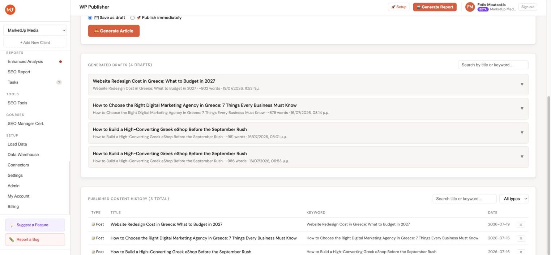Click published title Website Redesign Cost in Greece

click(x=167, y=224)
